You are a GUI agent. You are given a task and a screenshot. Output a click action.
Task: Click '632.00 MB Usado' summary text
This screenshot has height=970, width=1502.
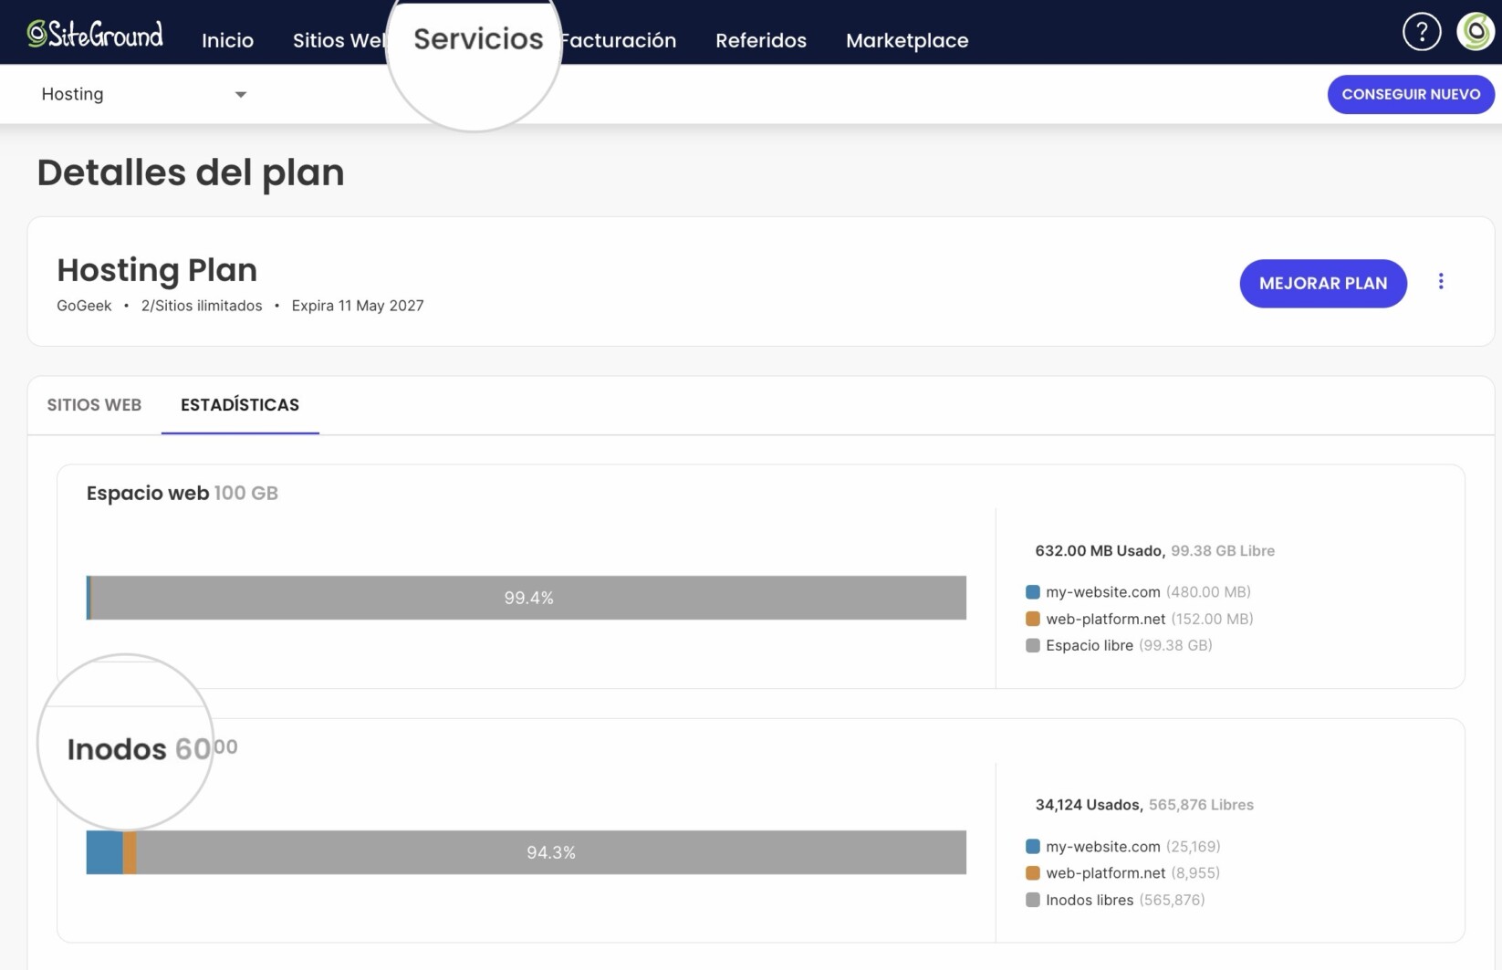pos(1099,550)
